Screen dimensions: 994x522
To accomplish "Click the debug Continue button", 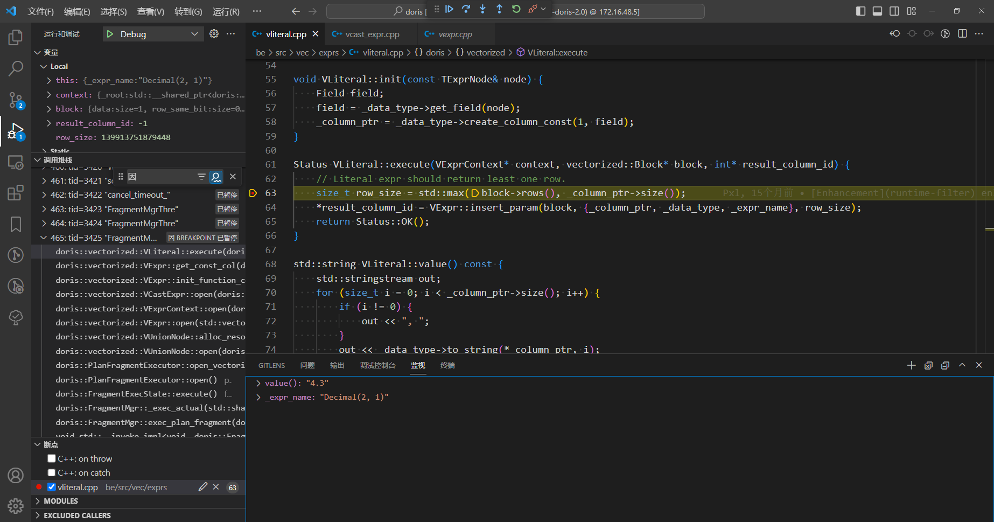I will (x=449, y=9).
